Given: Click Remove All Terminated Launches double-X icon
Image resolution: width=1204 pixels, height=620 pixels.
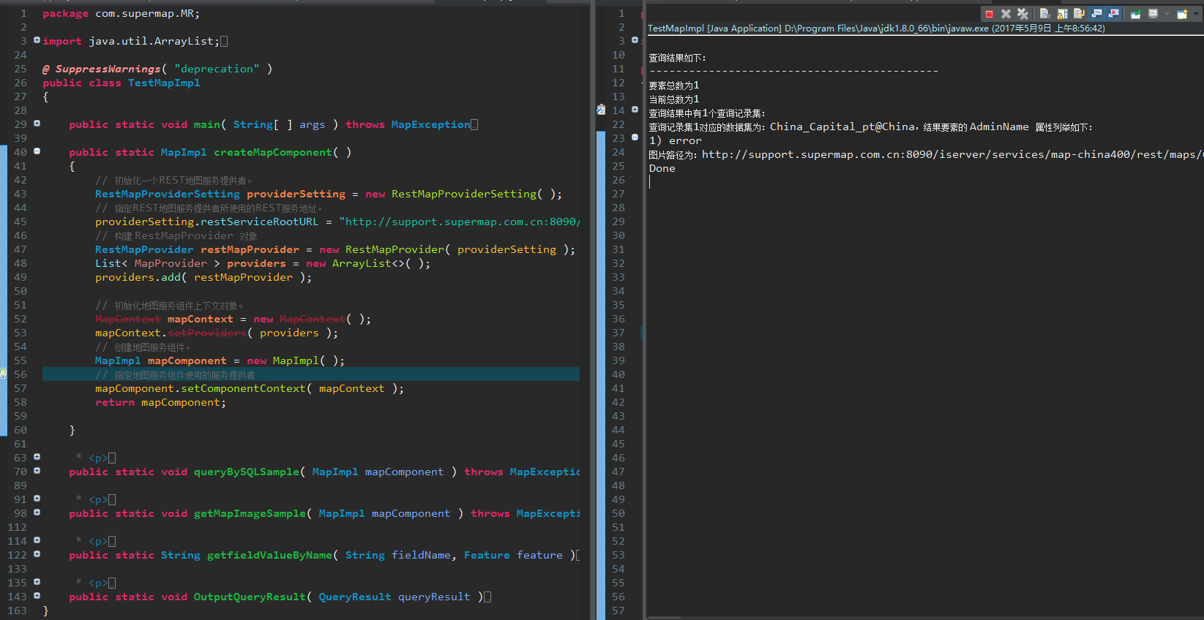Looking at the screenshot, I should tap(1022, 14).
